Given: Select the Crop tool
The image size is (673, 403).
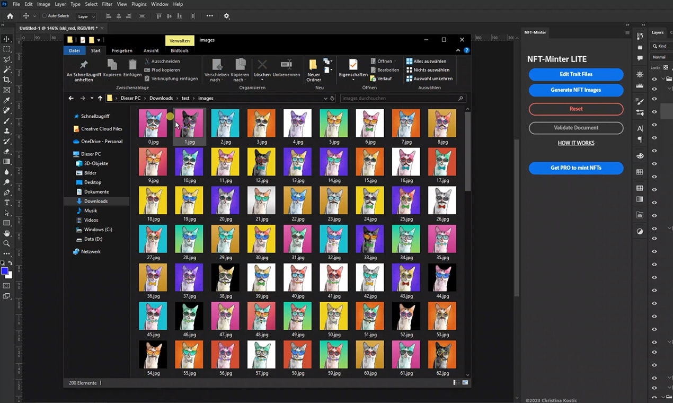Looking at the screenshot, I should click(x=7, y=80).
